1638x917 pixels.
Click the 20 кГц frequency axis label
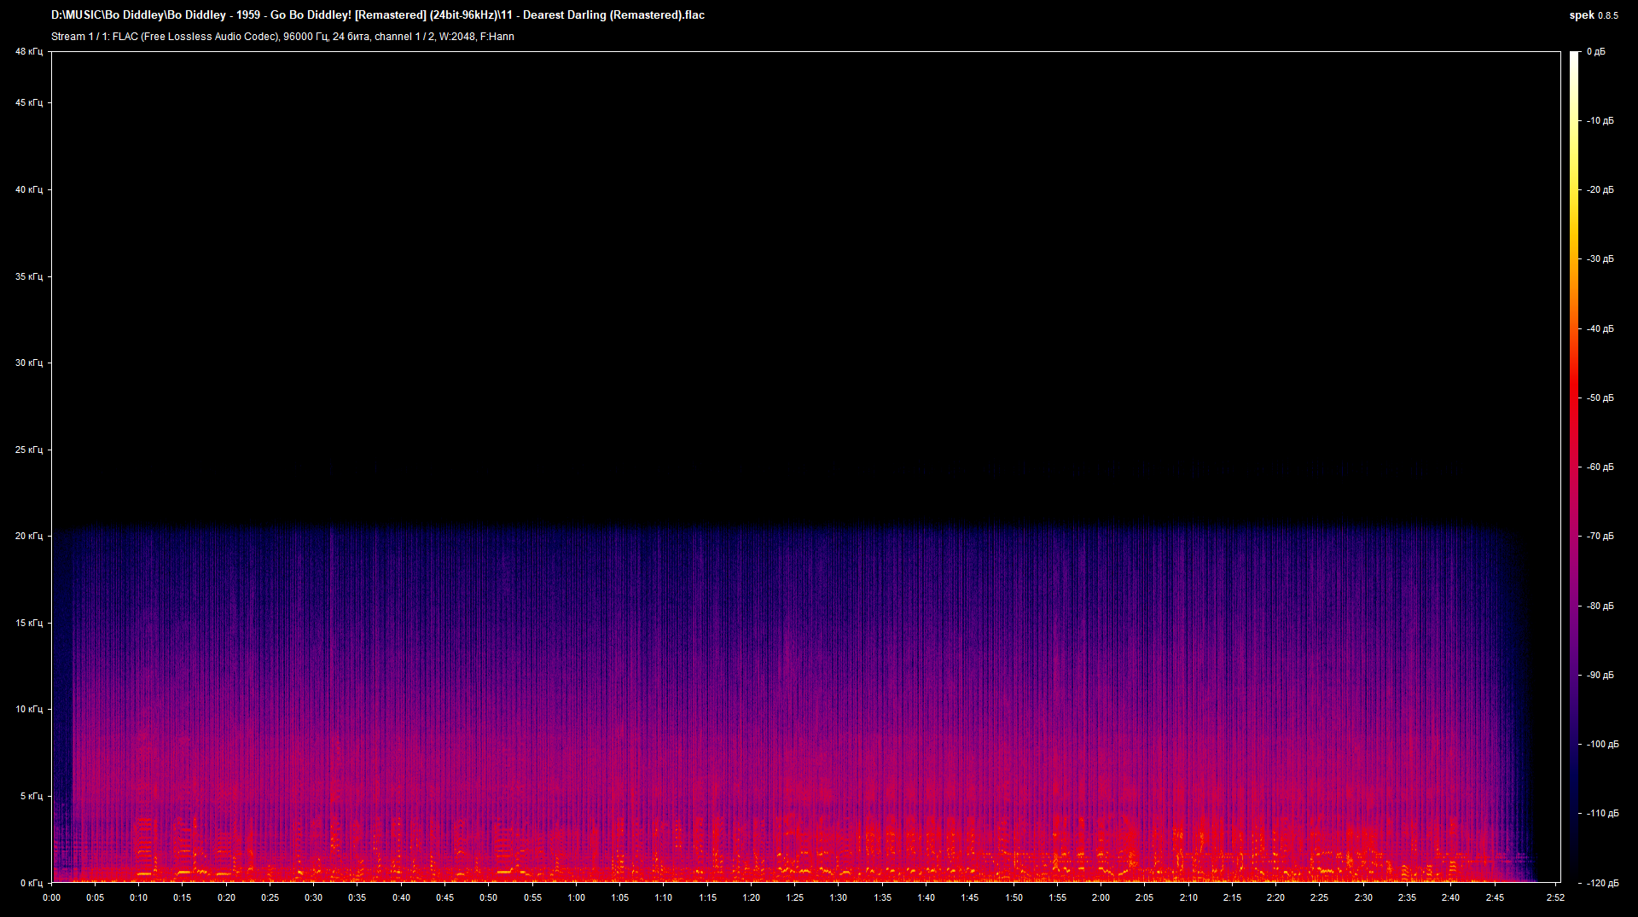pyautogui.click(x=28, y=536)
